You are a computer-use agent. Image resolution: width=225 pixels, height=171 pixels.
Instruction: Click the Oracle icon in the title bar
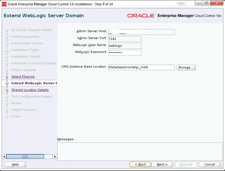[x=4, y=4]
